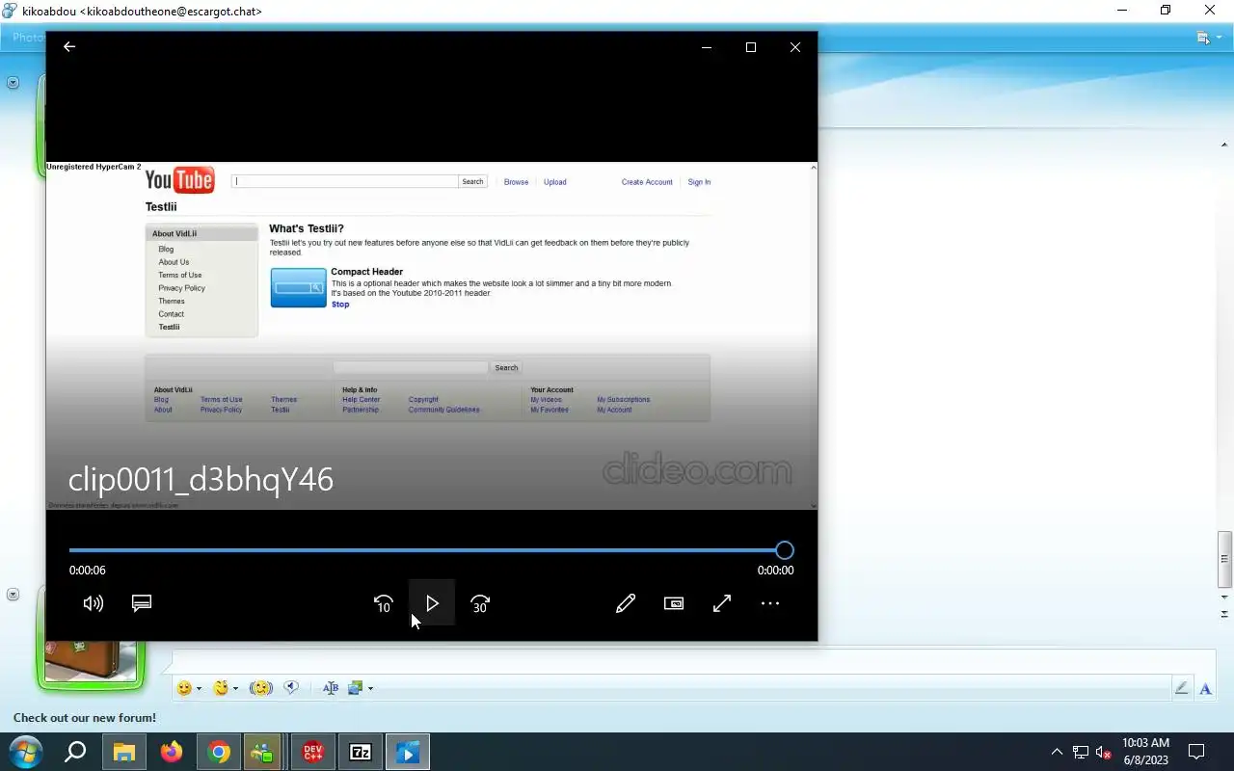The height and width of the screenshot is (771, 1234).
Task: Skip forward 30 seconds
Action: [x=480, y=603]
